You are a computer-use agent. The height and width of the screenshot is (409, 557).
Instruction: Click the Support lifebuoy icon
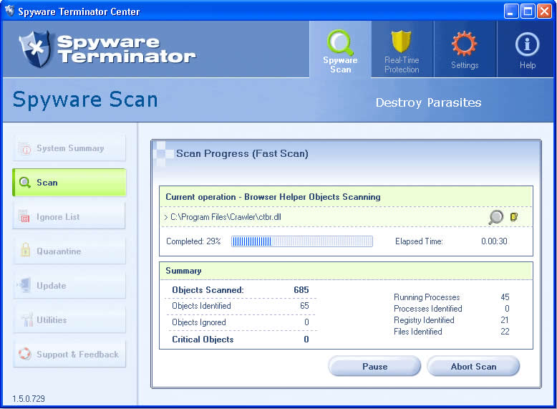[25, 354]
